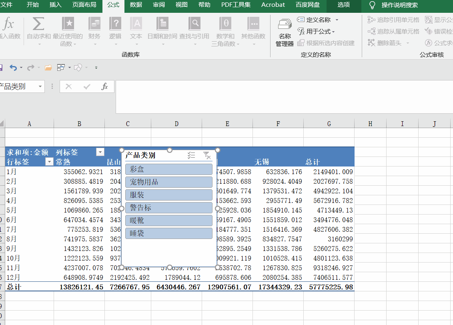Open Date & Time (日期和时间) functions icon

click(x=162, y=24)
